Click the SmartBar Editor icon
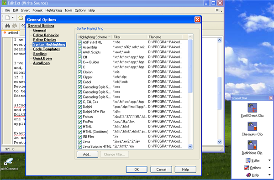Viewport: 274px width, 180px height. point(248,160)
